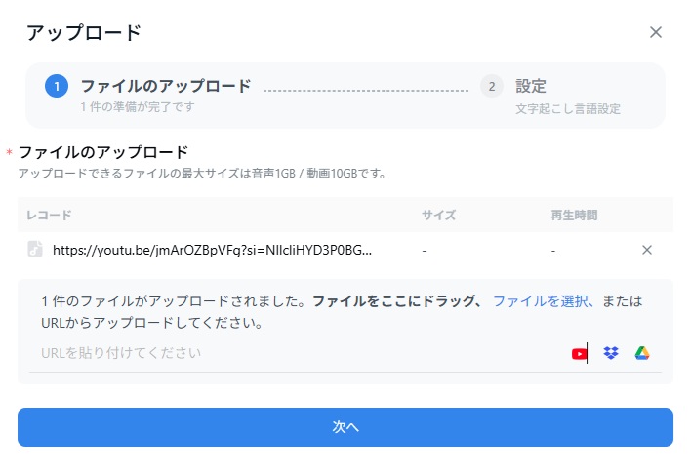The height and width of the screenshot is (474, 690).
Task: Click the サイズ column header
Action: click(x=438, y=215)
